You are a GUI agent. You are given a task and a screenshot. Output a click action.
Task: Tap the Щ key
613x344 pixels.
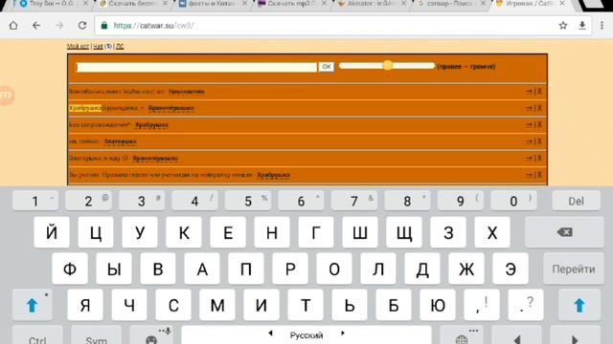(404, 233)
